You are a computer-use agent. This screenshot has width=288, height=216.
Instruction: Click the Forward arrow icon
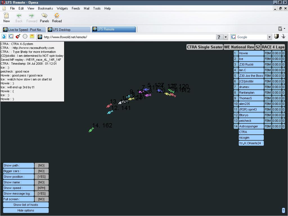tap(31, 15)
